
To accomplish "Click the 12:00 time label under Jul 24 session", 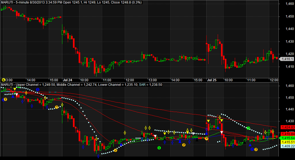I will point(130,80).
